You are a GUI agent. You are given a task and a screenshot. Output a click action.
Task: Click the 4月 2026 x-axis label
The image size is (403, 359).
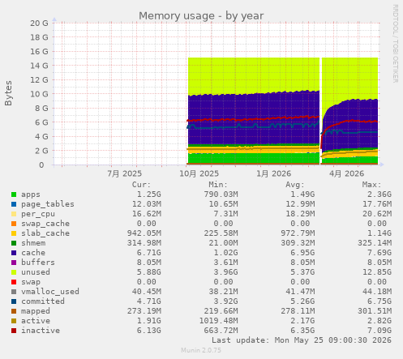(347, 173)
